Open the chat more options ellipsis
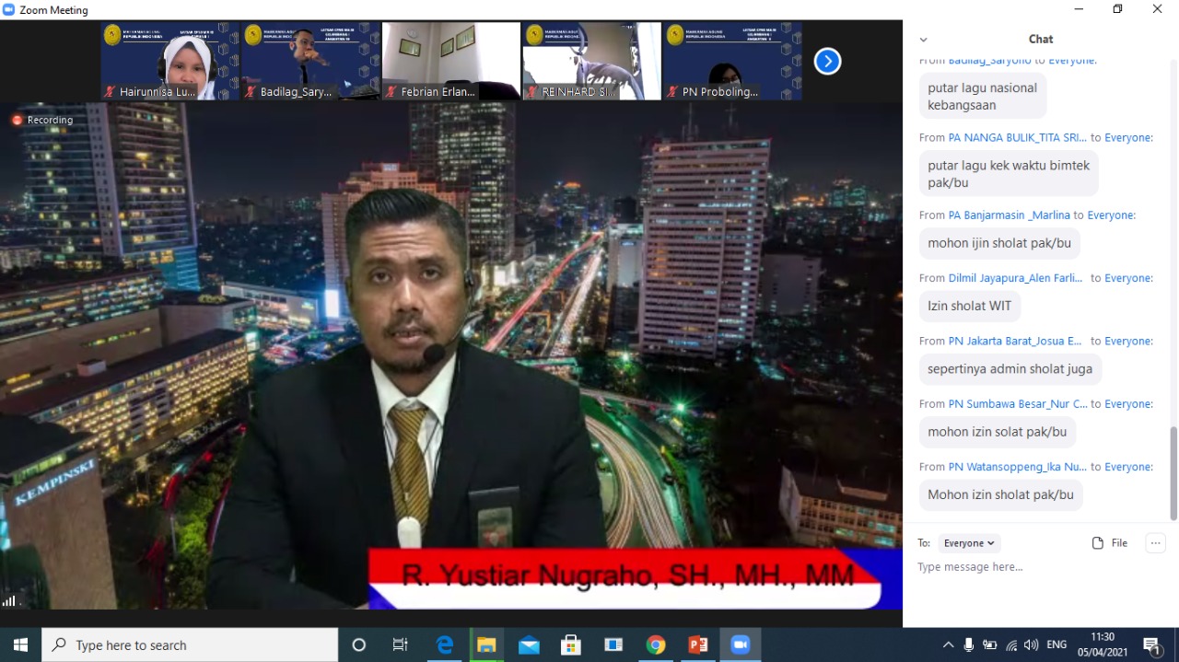1179x662 pixels. pyautogui.click(x=1156, y=543)
